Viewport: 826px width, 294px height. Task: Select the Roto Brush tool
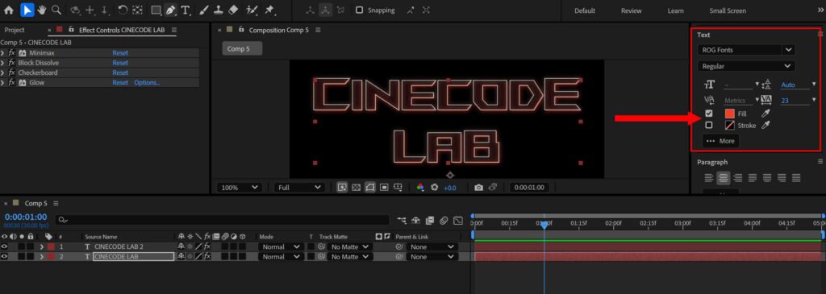coord(252,10)
